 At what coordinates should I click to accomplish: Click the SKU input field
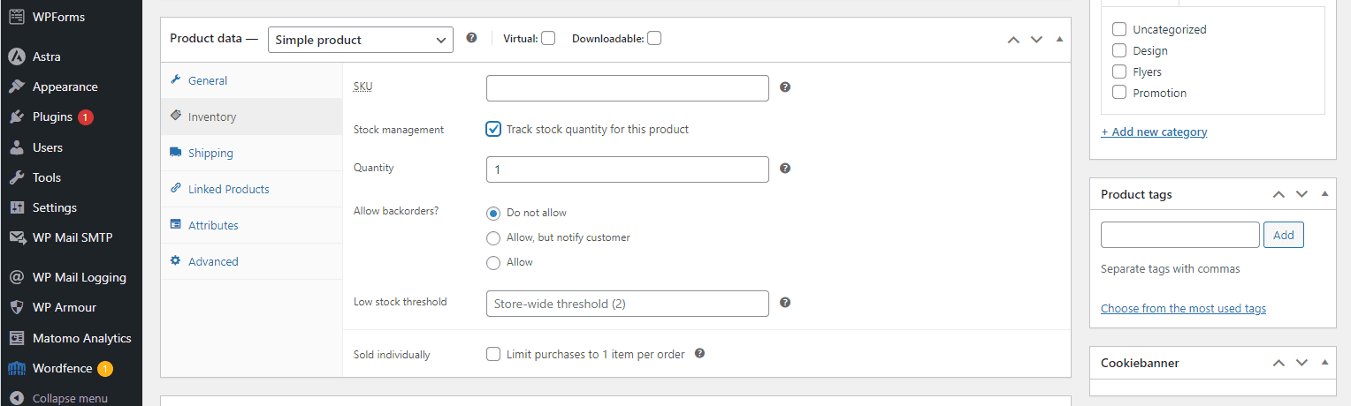tap(627, 88)
